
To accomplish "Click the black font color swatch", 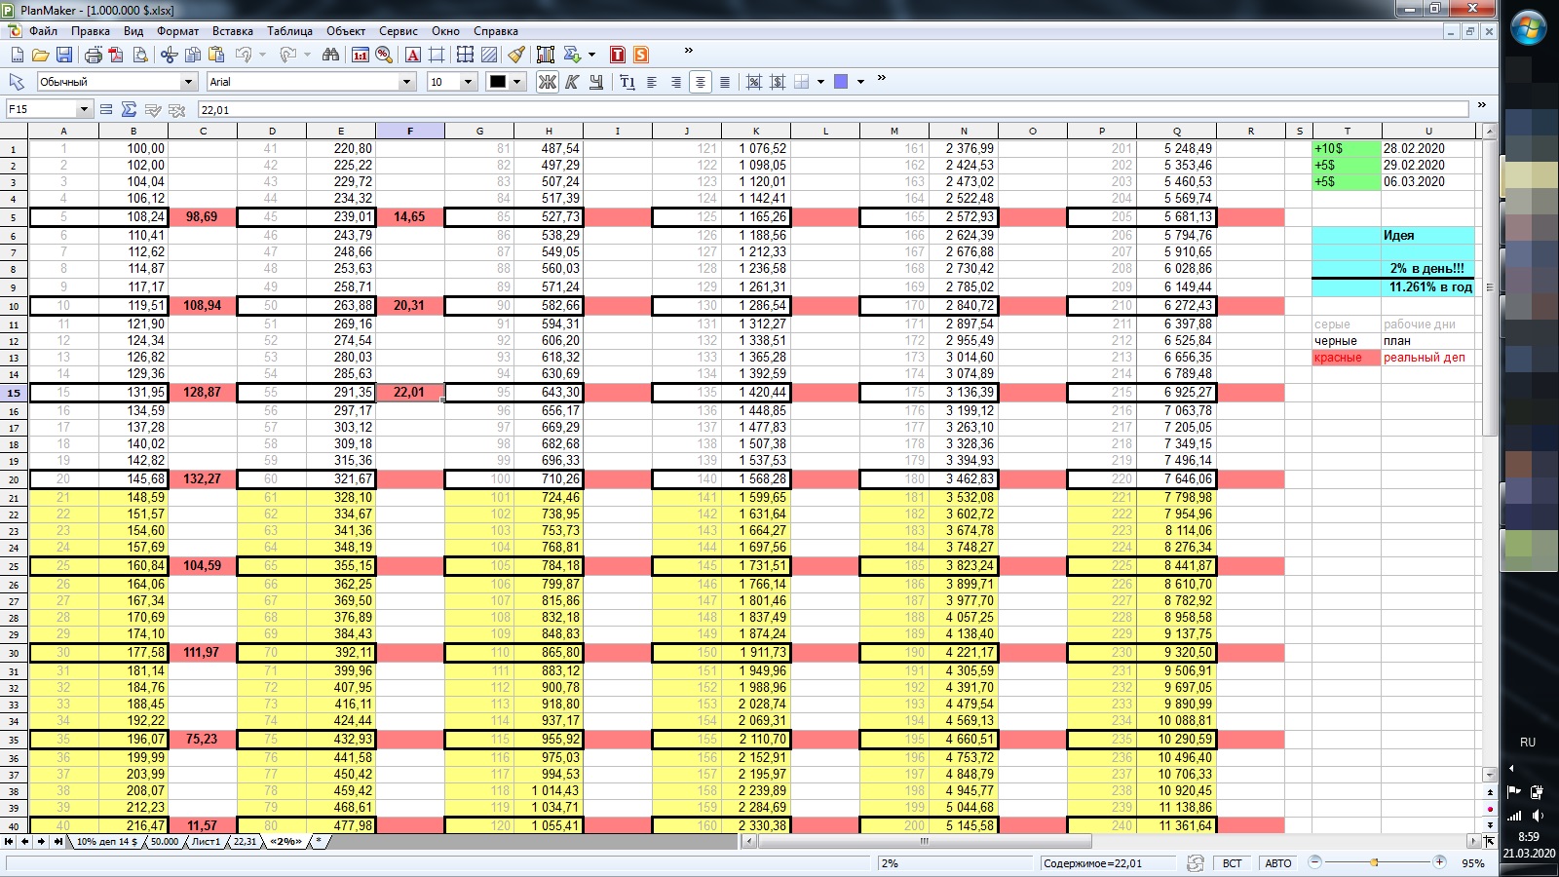I will coord(498,82).
